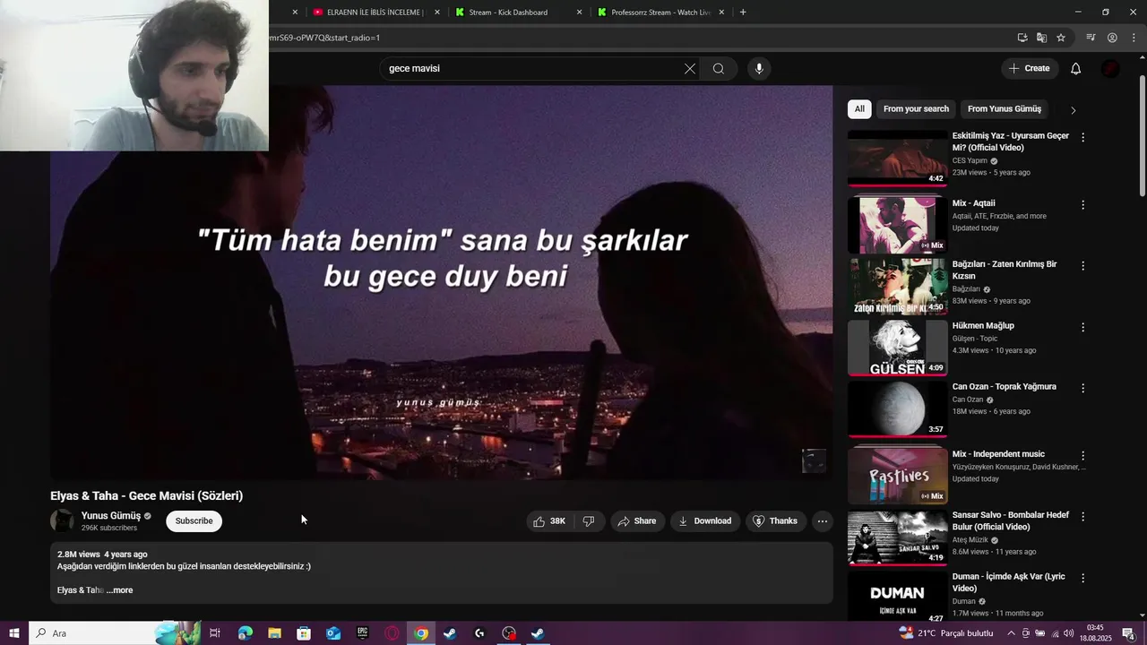
Task: Open the account avatar menu
Action: (x=1111, y=69)
